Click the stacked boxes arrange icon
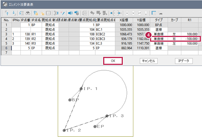The height and width of the screenshot is (137, 202). pyautogui.click(x=85, y=13)
